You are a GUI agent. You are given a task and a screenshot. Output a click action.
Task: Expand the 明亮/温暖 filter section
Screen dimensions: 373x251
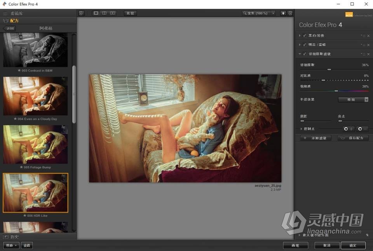point(300,45)
